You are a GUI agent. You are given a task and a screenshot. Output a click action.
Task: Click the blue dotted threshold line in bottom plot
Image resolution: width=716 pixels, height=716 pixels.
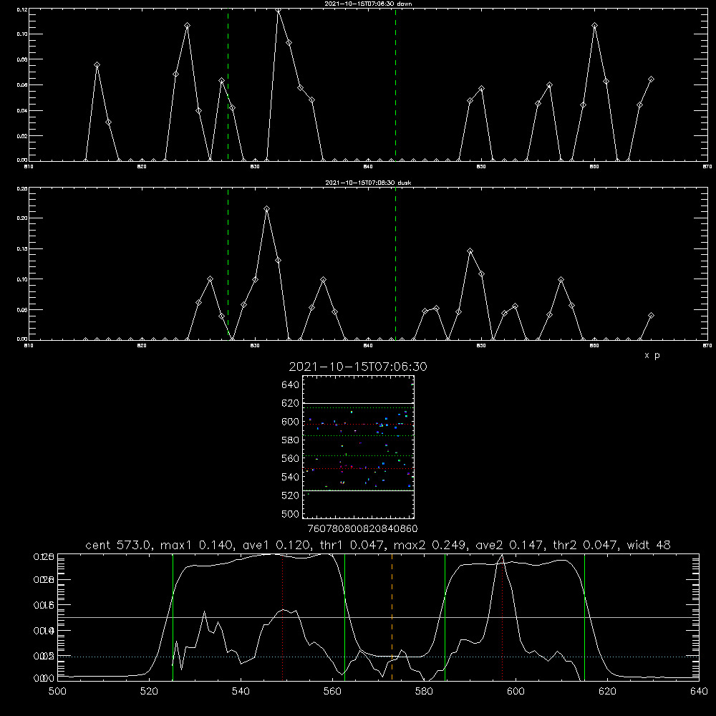[378, 657]
